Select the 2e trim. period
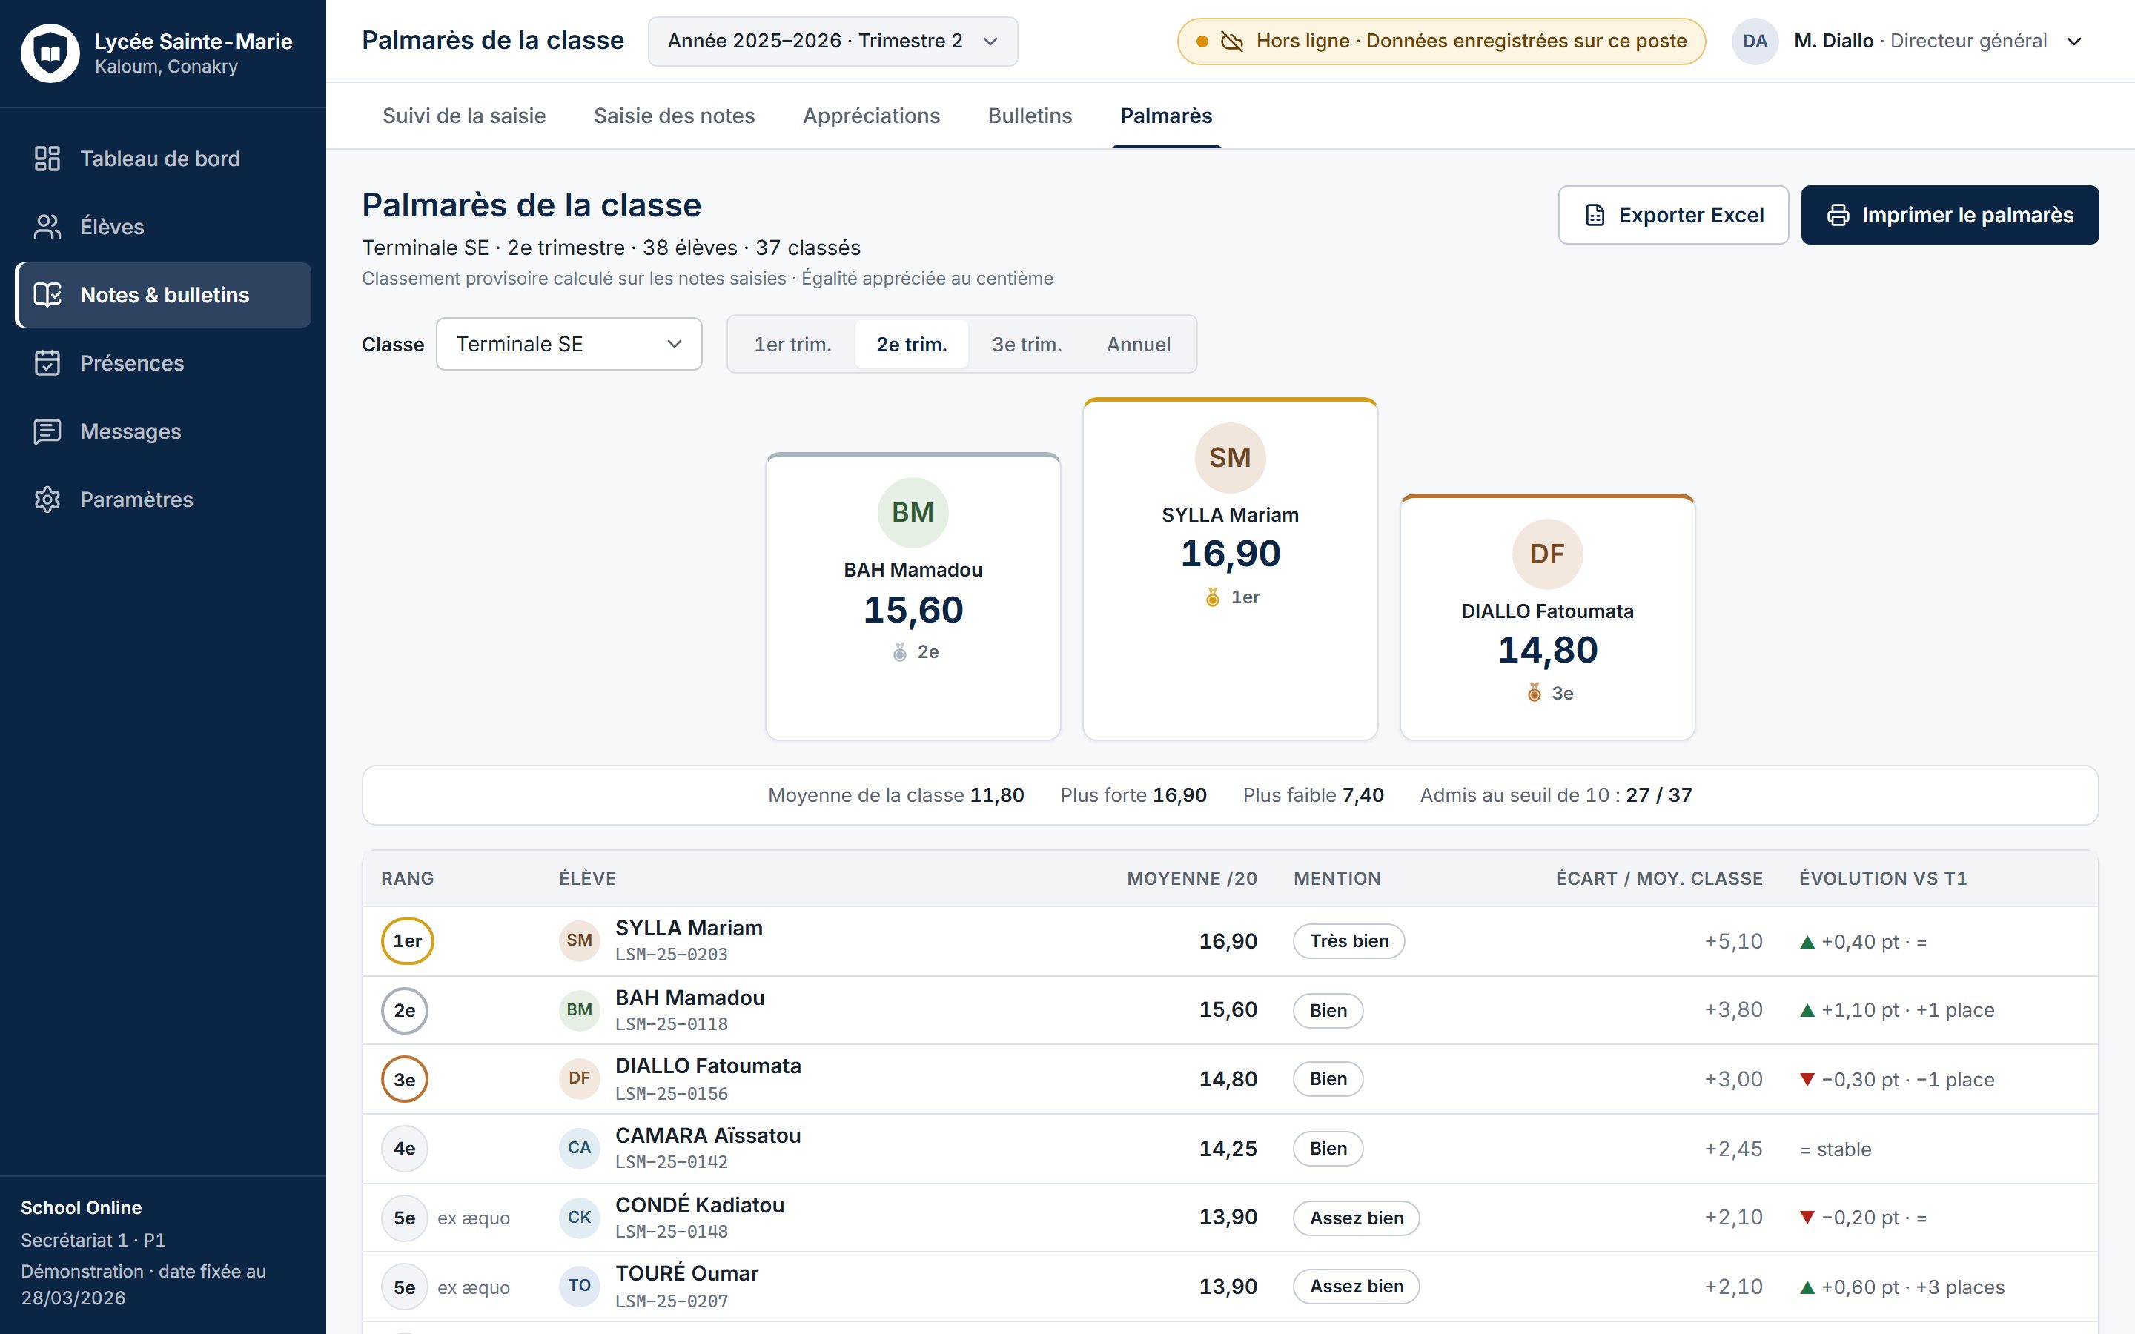 point(911,344)
